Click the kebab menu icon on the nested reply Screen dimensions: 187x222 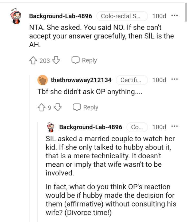[x=175, y=126]
